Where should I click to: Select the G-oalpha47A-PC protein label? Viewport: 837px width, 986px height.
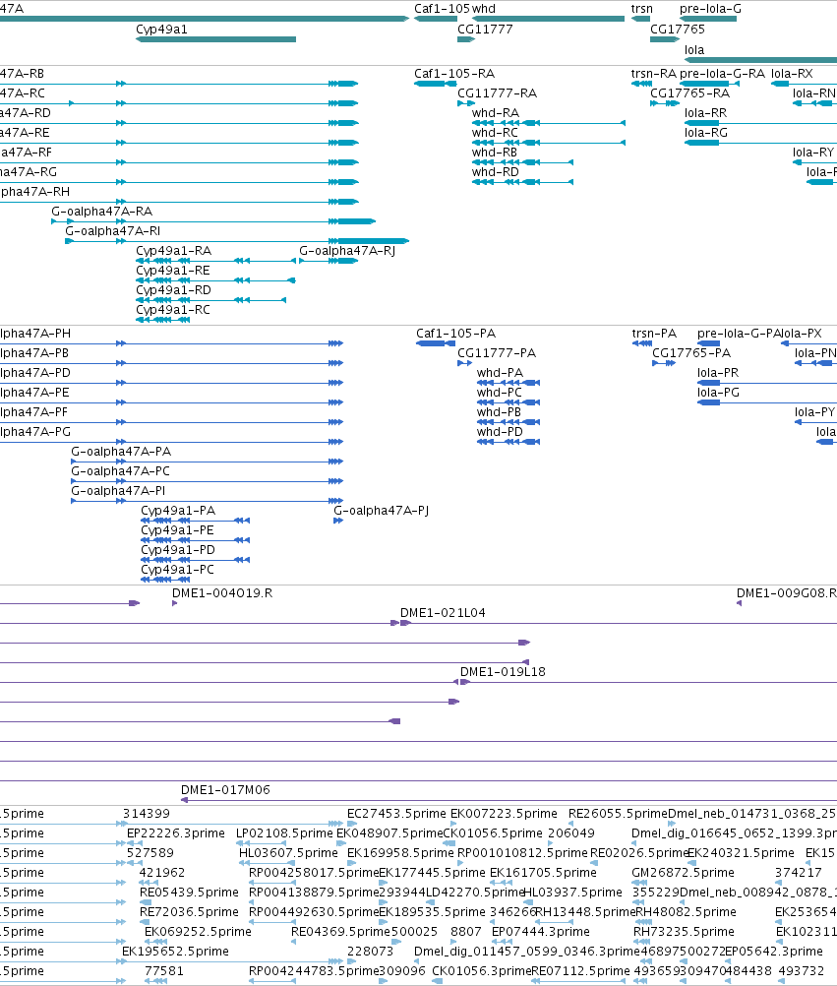[120, 471]
